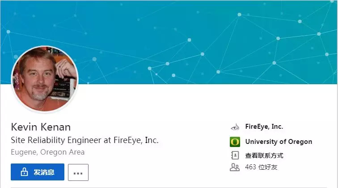The width and height of the screenshot is (338, 188).
Task: Open the 查看联系方式 contact info link
Action: pyautogui.click(x=264, y=155)
